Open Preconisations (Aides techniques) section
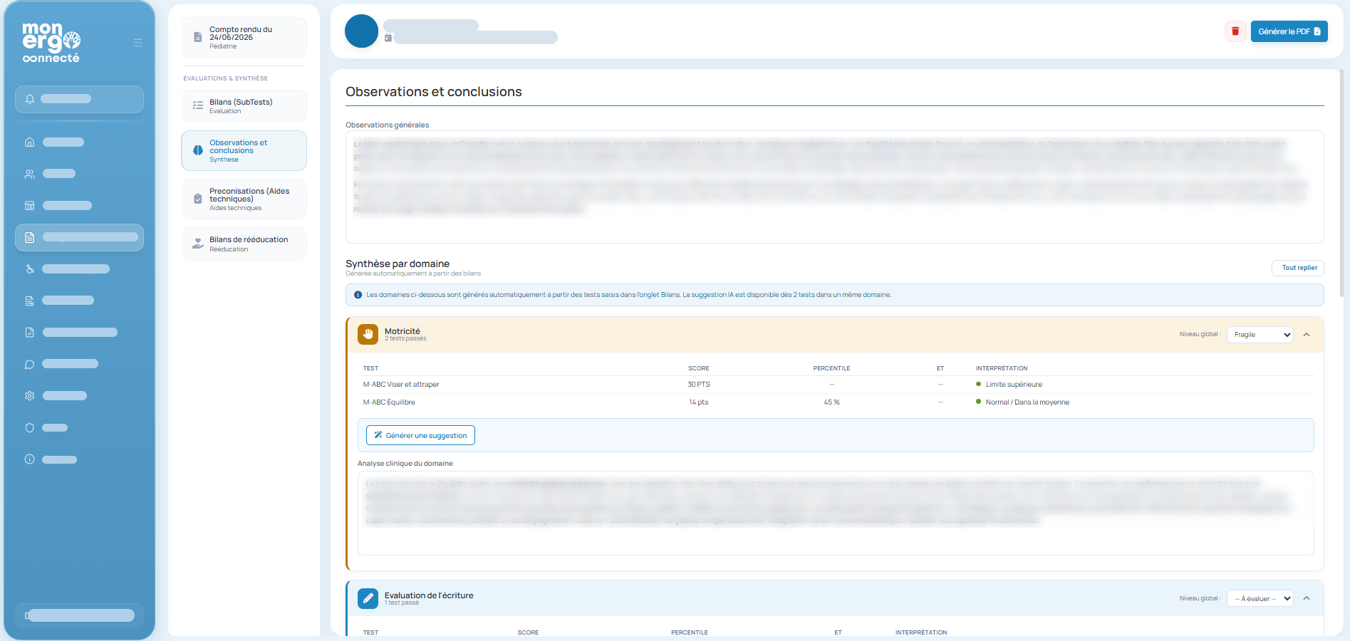The image size is (1350, 641). (244, 199)
